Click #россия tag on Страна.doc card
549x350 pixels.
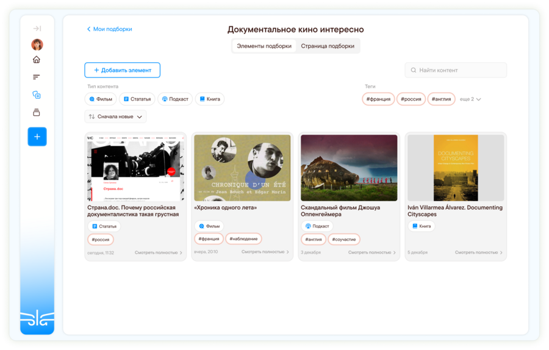pyautogui.click(x=101, y=240)
